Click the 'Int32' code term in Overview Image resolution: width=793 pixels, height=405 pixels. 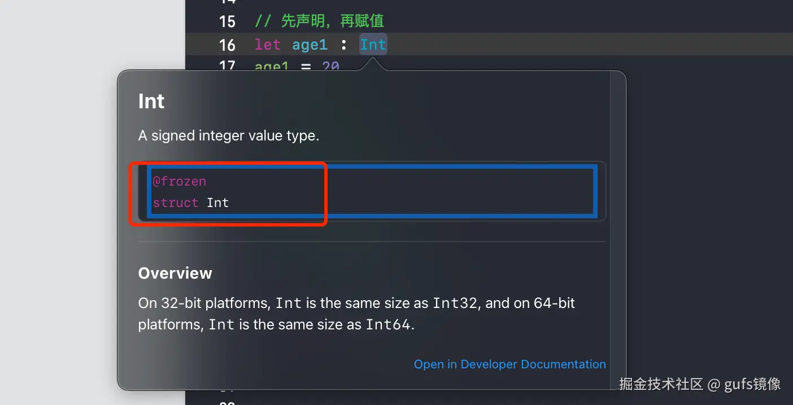coord(455,303)
